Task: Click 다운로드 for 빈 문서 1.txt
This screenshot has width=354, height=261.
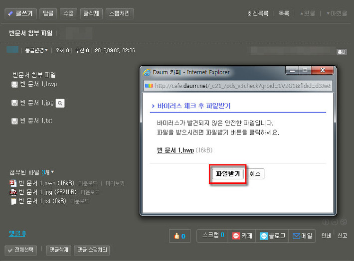Action: pos(80,201)
